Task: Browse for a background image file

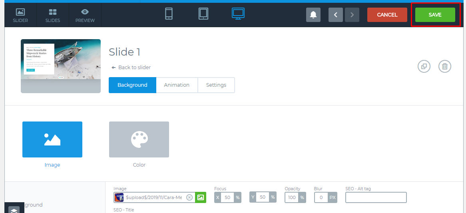Action: pyautogui.click(x=201, y=197)
